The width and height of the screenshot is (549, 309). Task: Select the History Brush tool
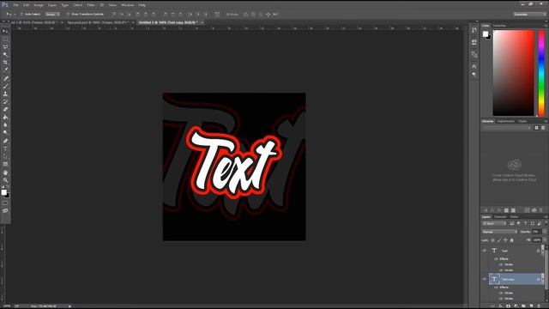point(5,101)
